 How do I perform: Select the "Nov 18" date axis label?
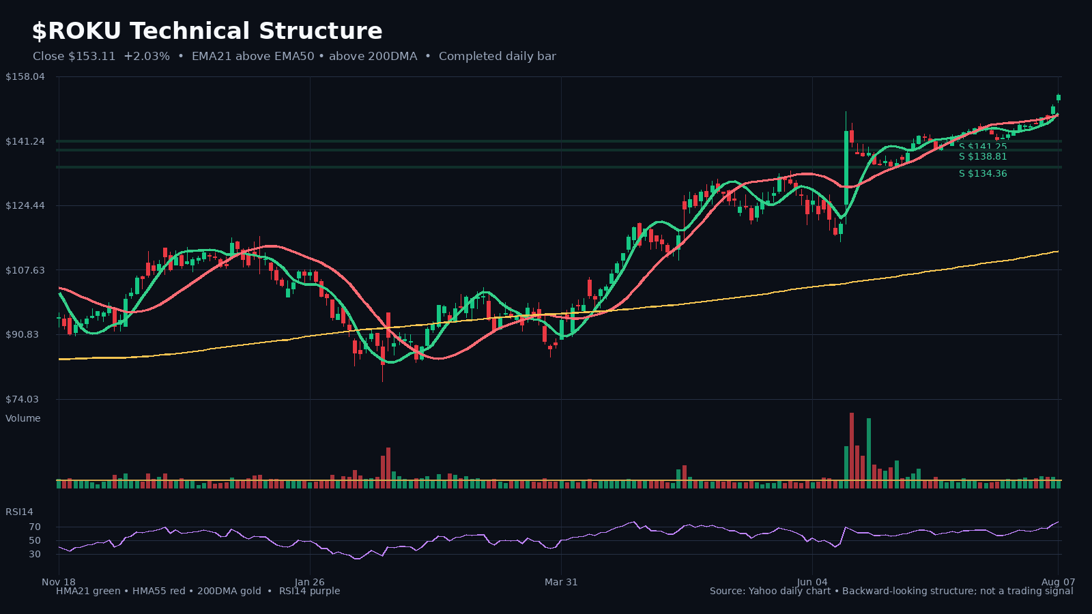[59, 582]
